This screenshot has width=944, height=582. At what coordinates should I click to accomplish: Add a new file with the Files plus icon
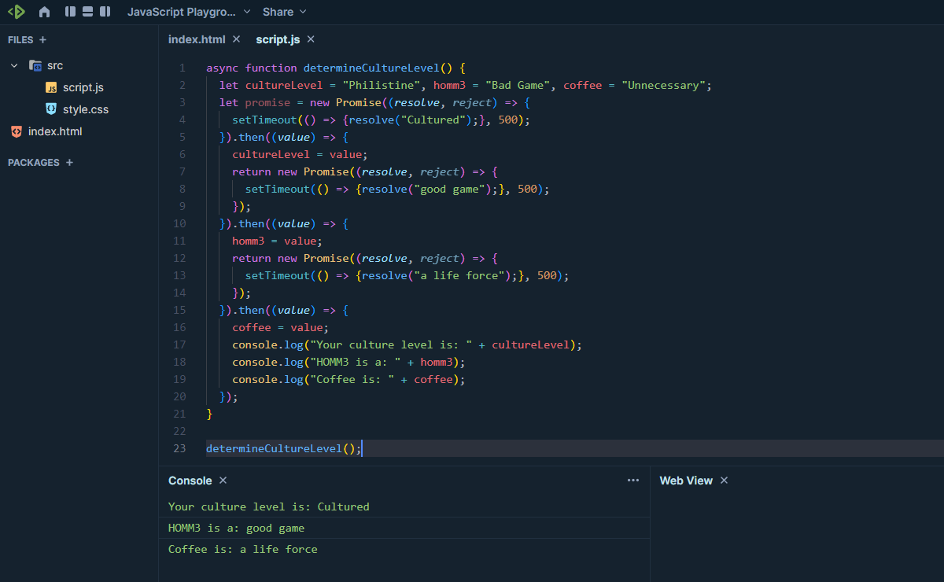[x=42, y=39]
